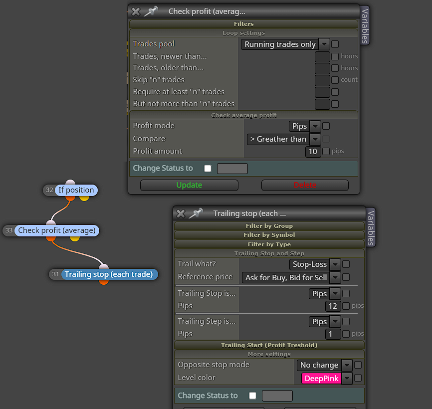Viewport: 432px width, 409px height.
Task: Click the input connector above Trailing stop node
Action: (104, 267)
